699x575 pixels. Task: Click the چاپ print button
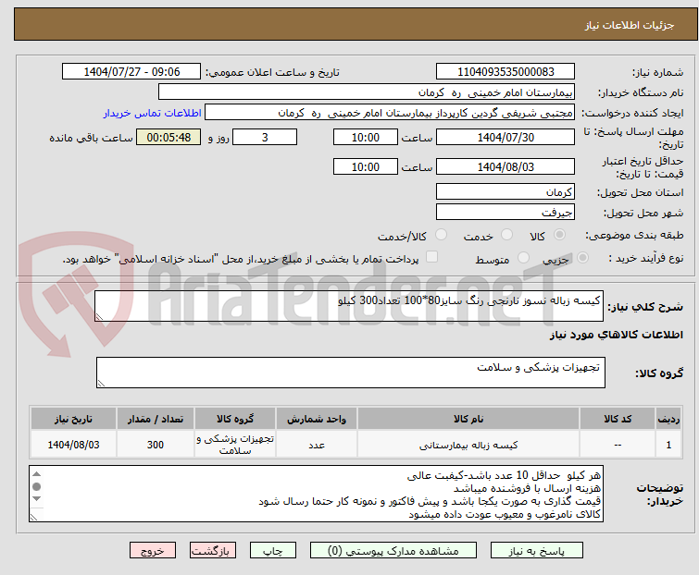click(272, 551)
